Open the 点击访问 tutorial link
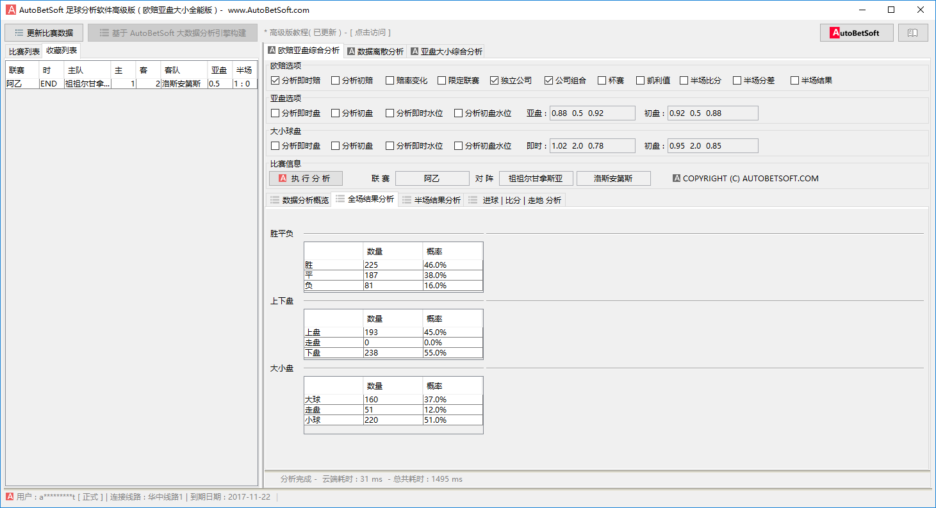 [370, 33]
